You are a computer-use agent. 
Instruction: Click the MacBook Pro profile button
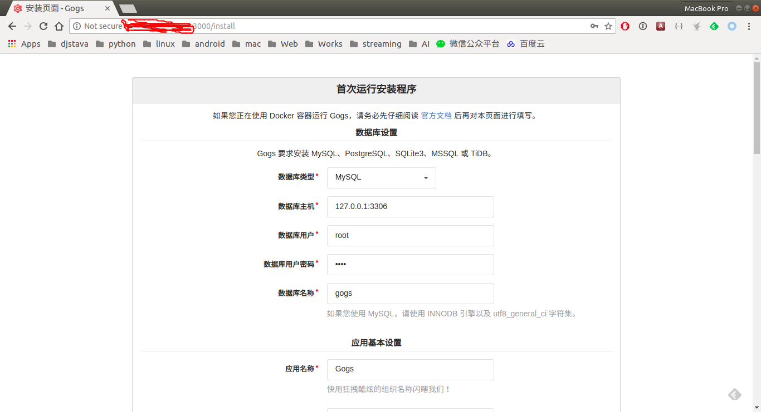coord(706,8)
